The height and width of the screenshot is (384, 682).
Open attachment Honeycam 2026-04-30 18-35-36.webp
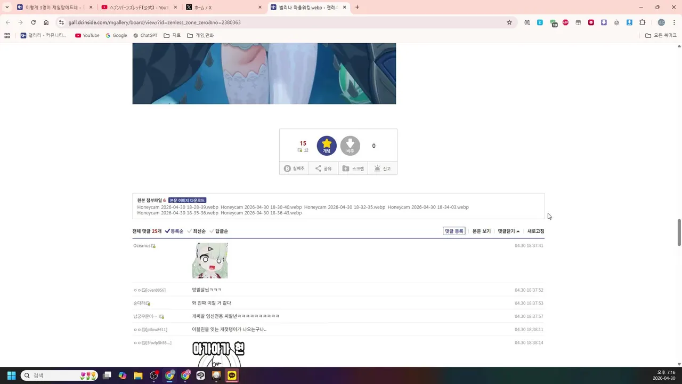[178, 213]
